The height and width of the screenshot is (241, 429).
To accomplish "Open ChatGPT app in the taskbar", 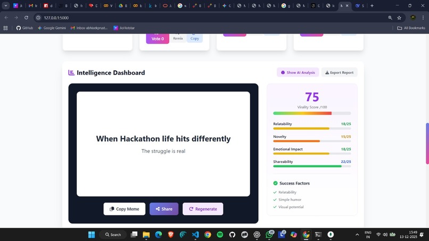I will click(x=257, y=235).
